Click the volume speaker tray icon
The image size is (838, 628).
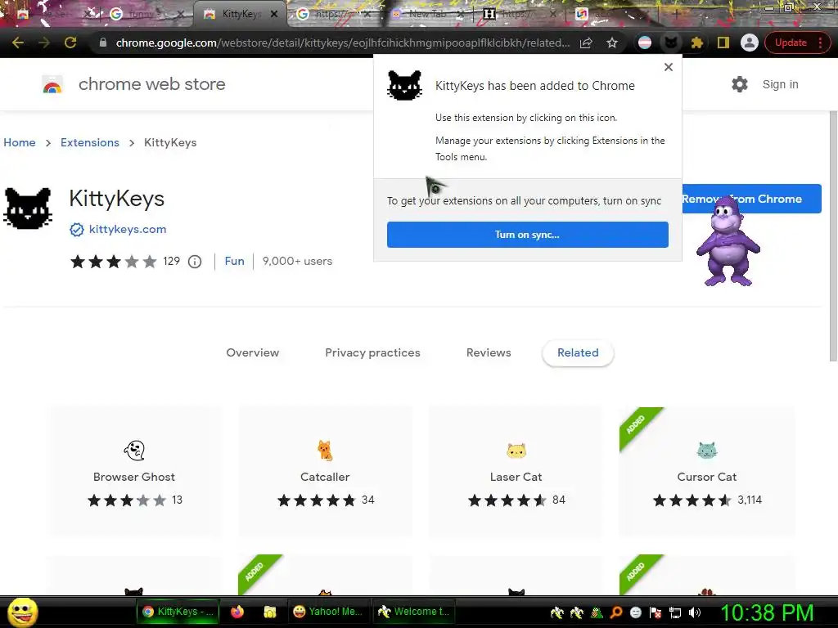click(695, 612)
